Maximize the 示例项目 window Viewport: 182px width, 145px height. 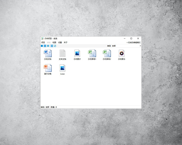point(131,38)
